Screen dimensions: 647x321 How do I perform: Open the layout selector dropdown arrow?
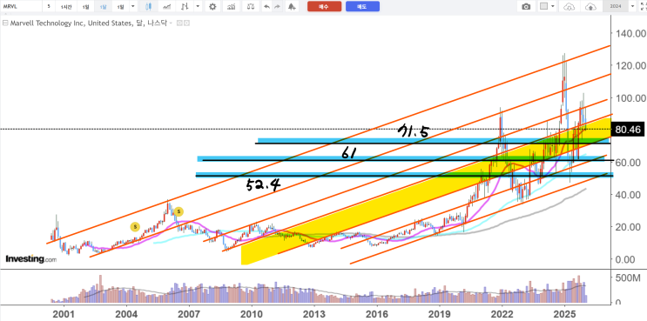(553, 7)
